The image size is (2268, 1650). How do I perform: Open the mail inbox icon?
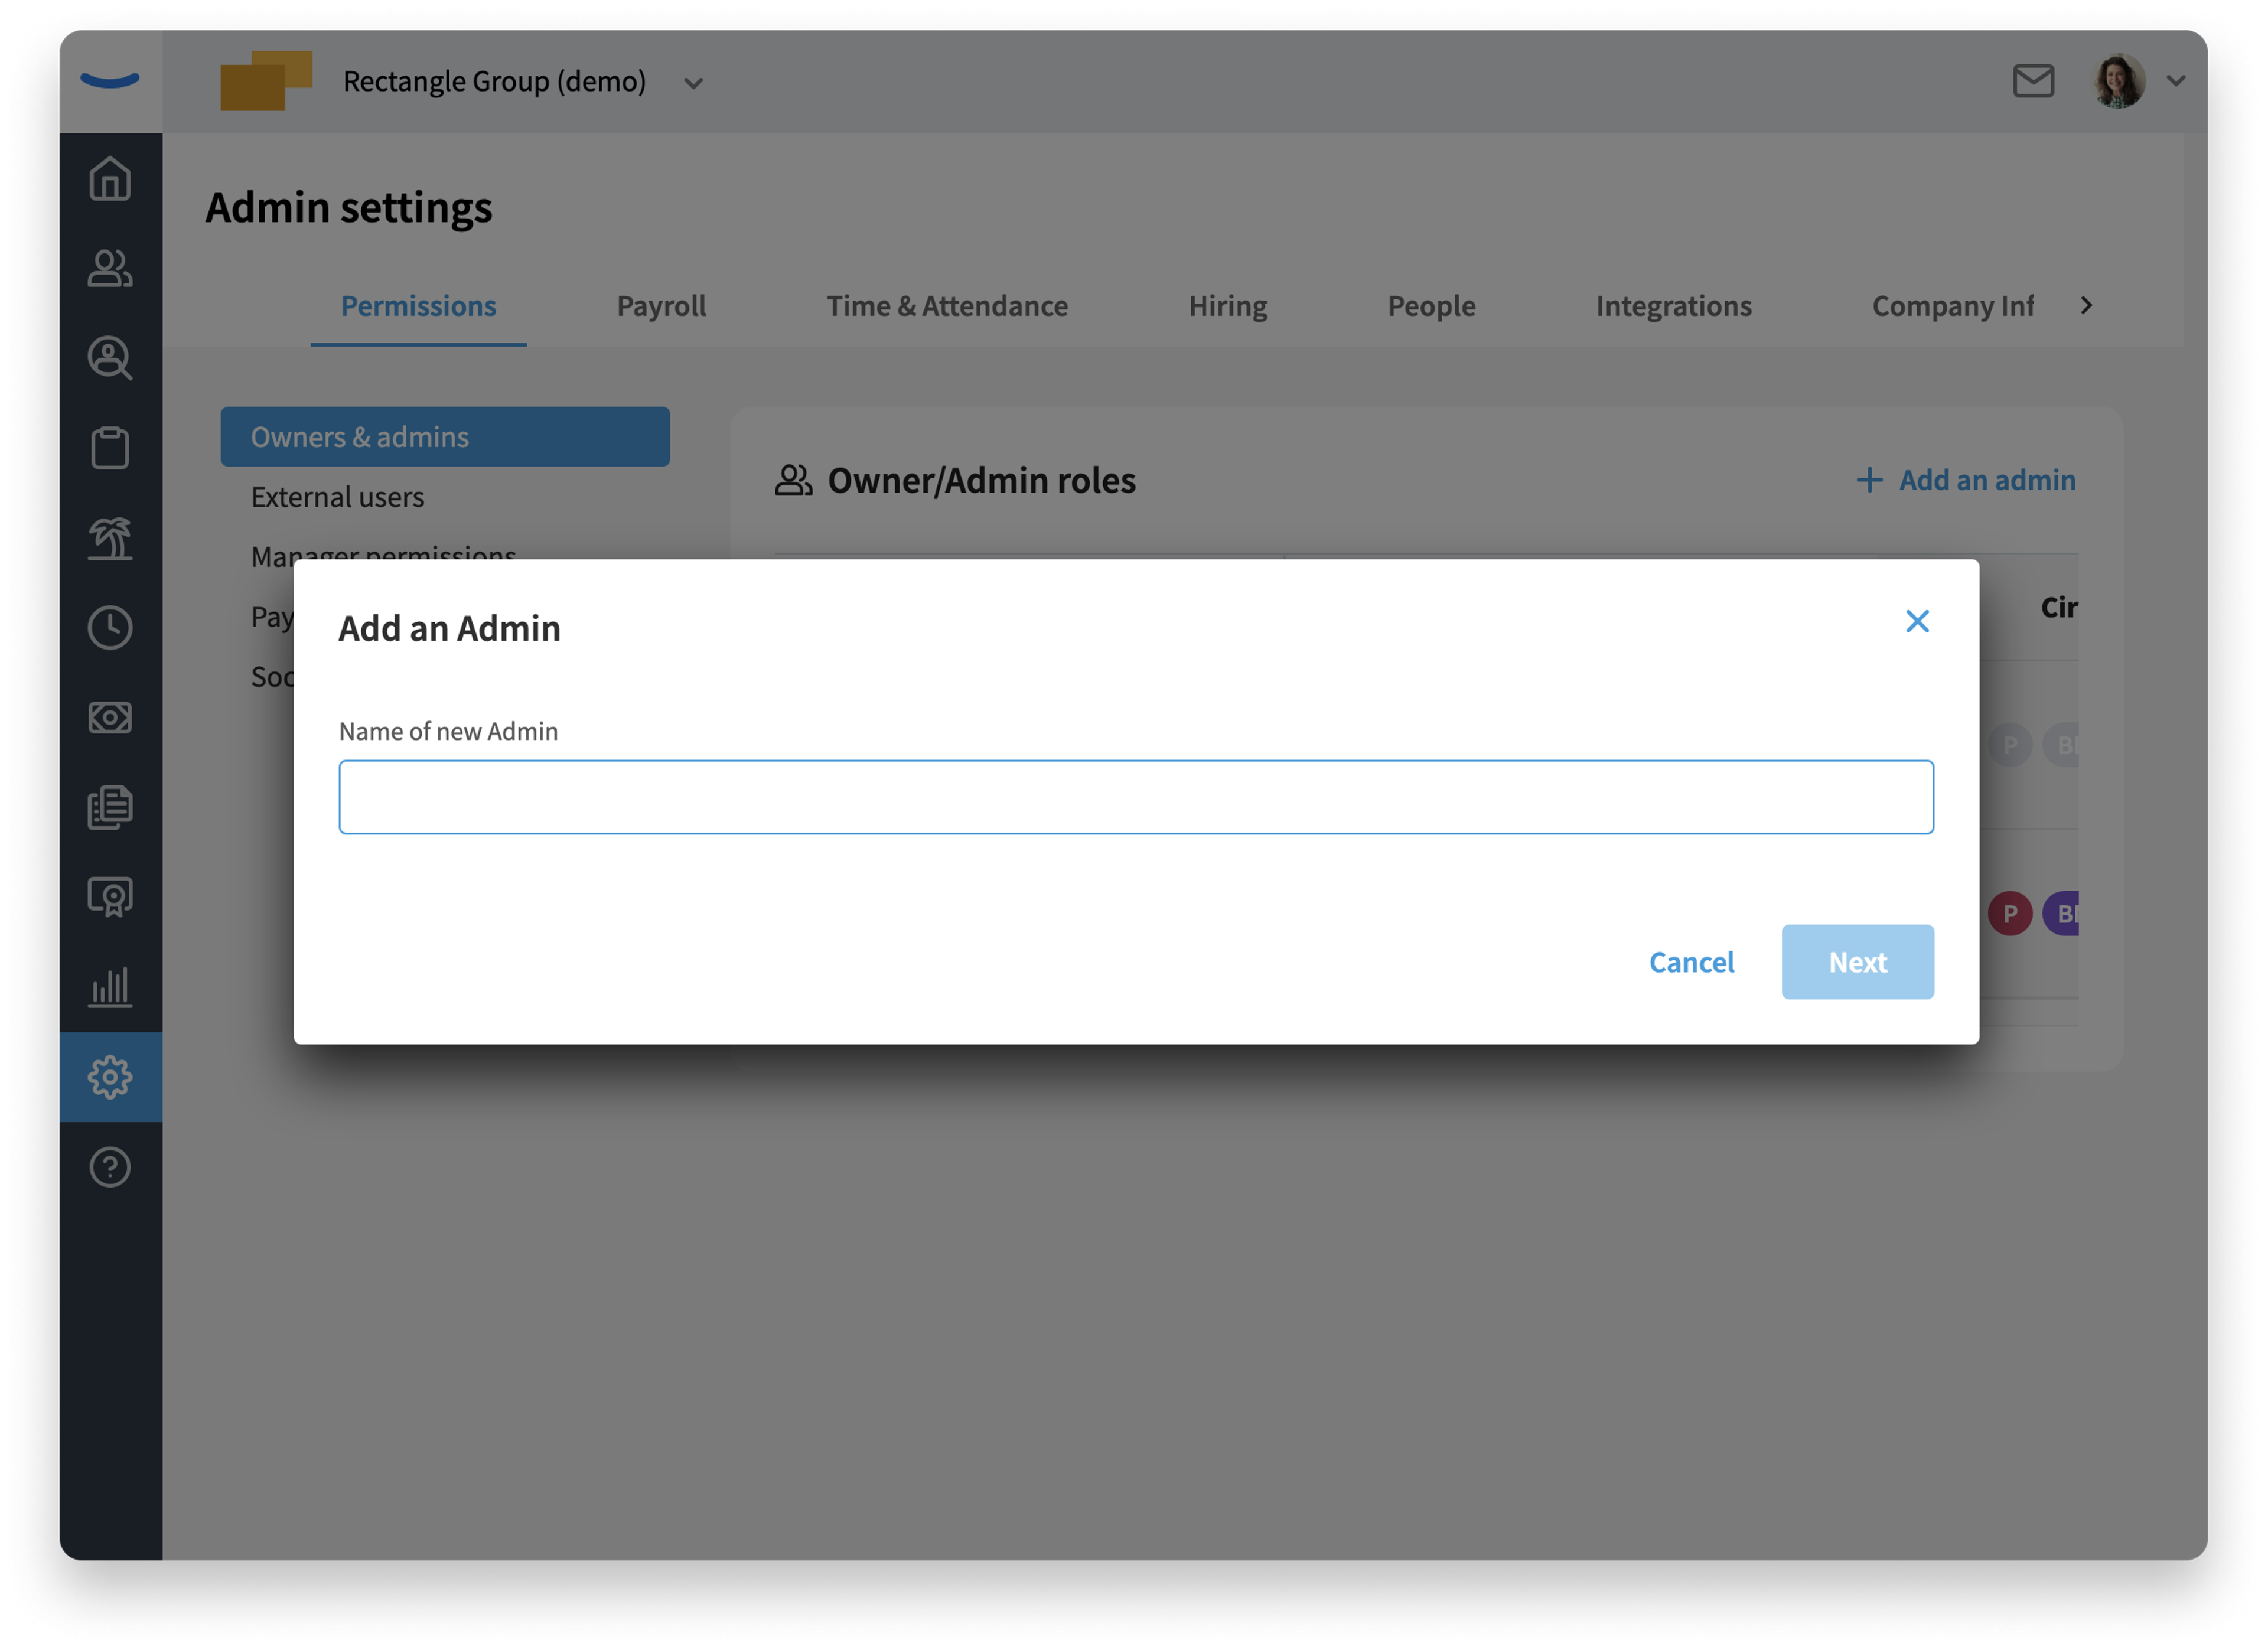pyautogui.click(x=2033, y=81)
